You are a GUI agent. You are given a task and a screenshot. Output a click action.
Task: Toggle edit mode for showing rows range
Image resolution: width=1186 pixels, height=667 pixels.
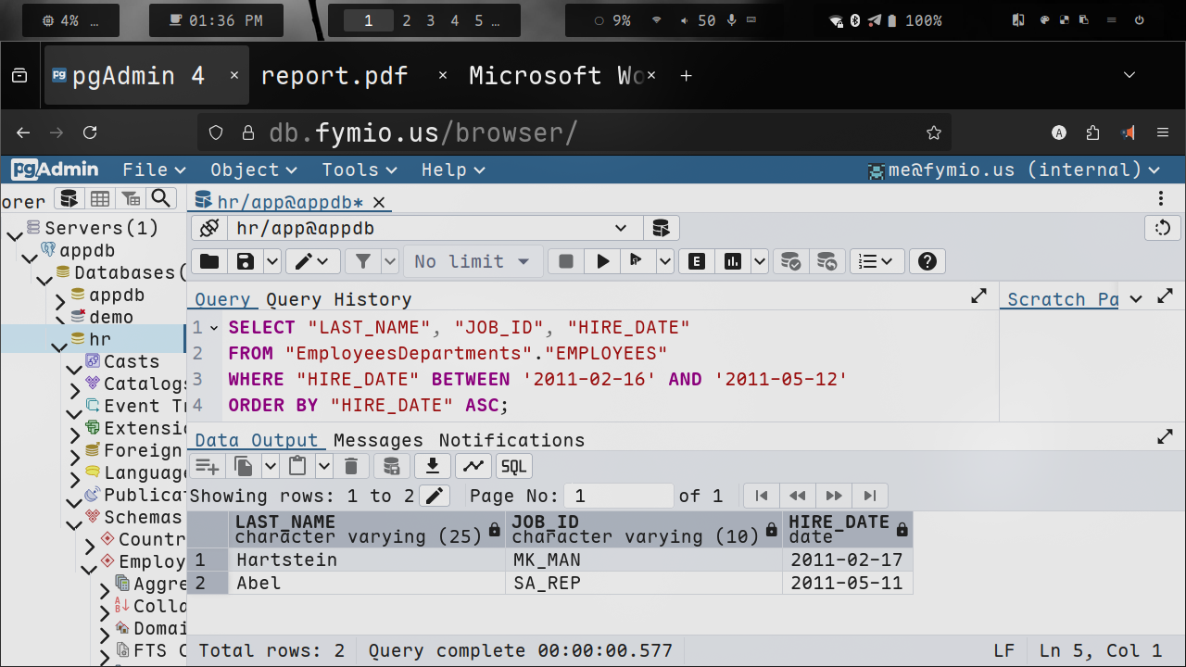(434, 496)
